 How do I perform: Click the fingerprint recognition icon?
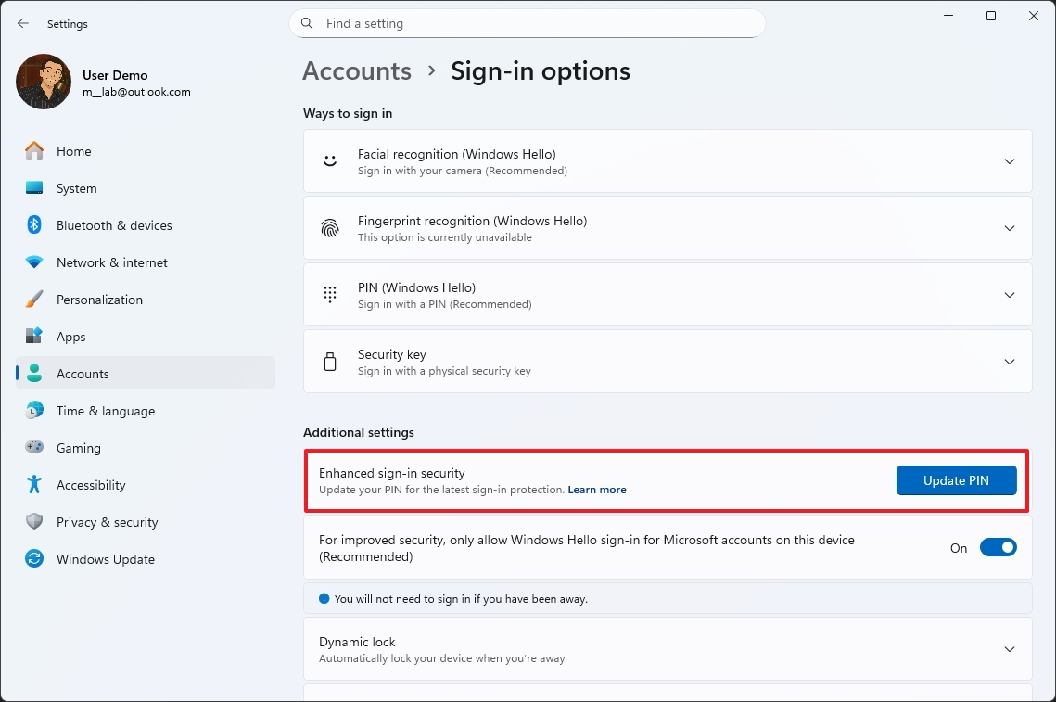329,227
